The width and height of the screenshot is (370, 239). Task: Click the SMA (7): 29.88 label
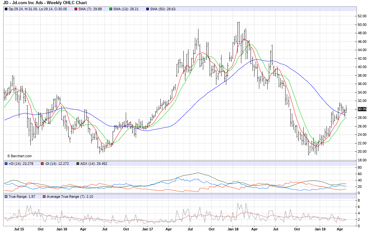coord(90,9)
